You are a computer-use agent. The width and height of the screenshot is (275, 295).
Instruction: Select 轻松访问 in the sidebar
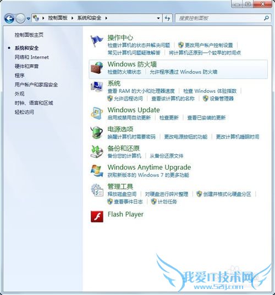(x=24, y=112)
